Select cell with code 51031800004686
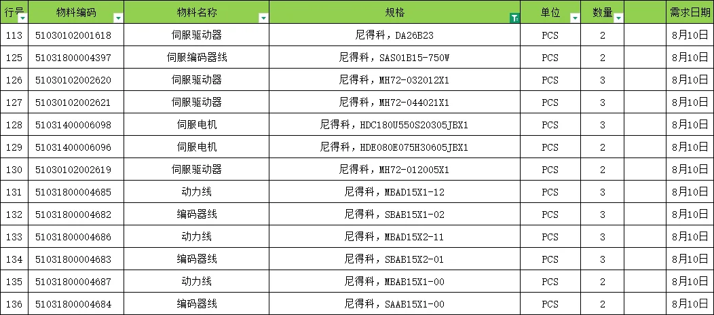Image resolution: width=714 pixels, height=315 pixels. 76,237
